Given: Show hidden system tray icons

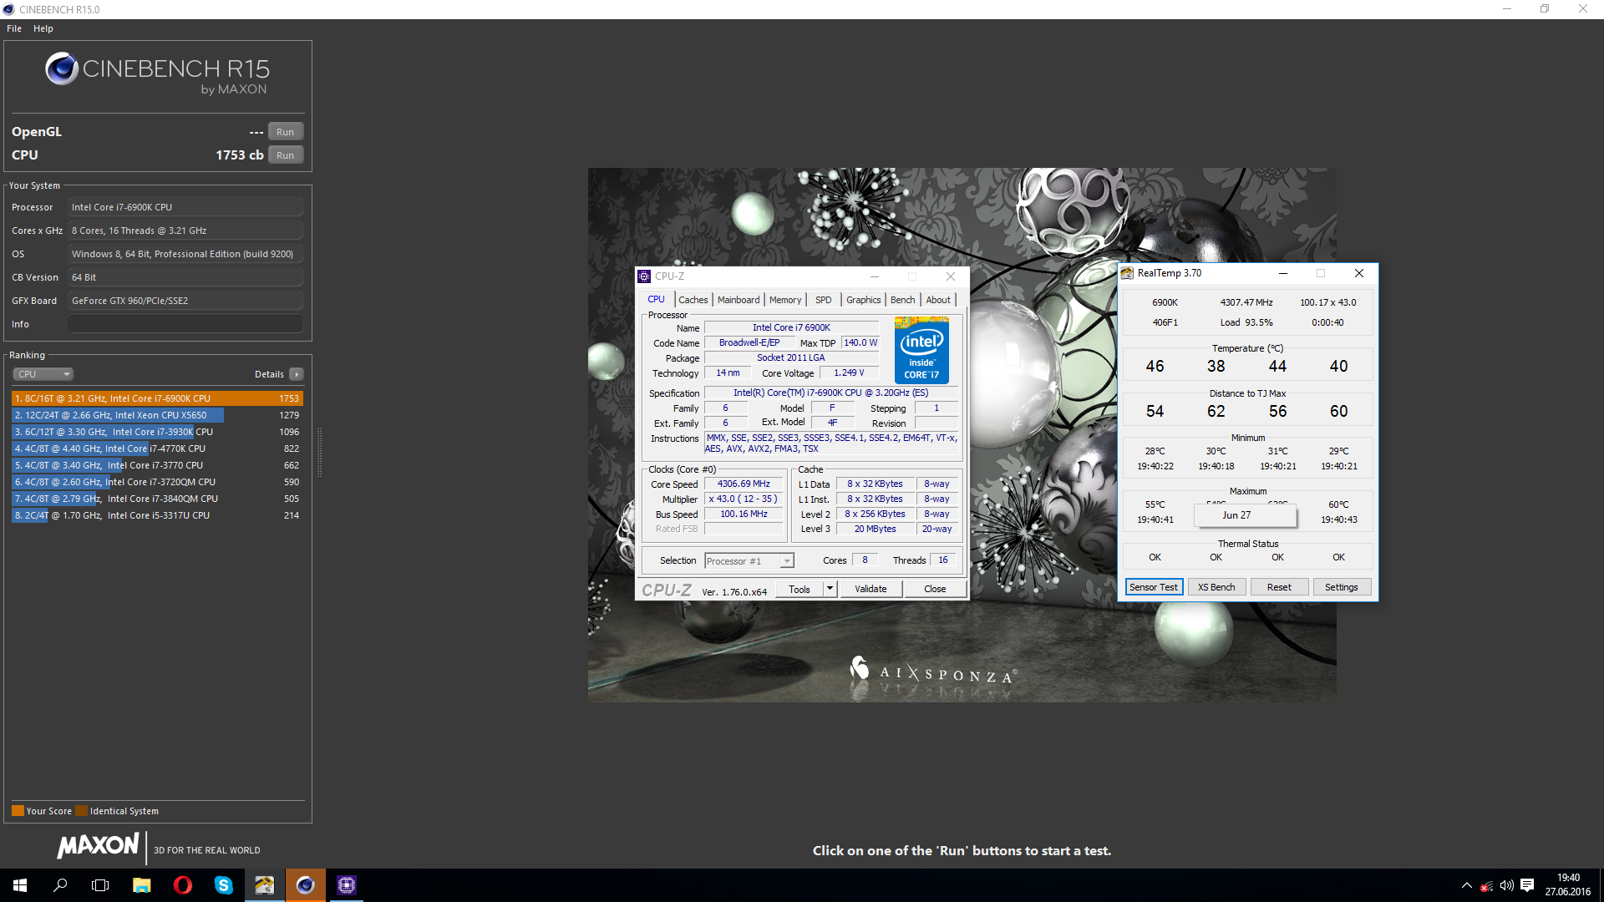Looking at the screenshot, I should click(1466, 885).
